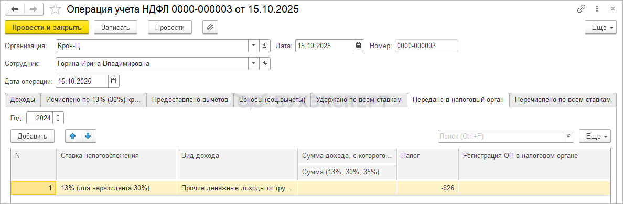The width and height of the screenshot is (623, 204).
Task: Click the Сумма (13%, 30%, 35%) subheader
Action: (347, 172)
